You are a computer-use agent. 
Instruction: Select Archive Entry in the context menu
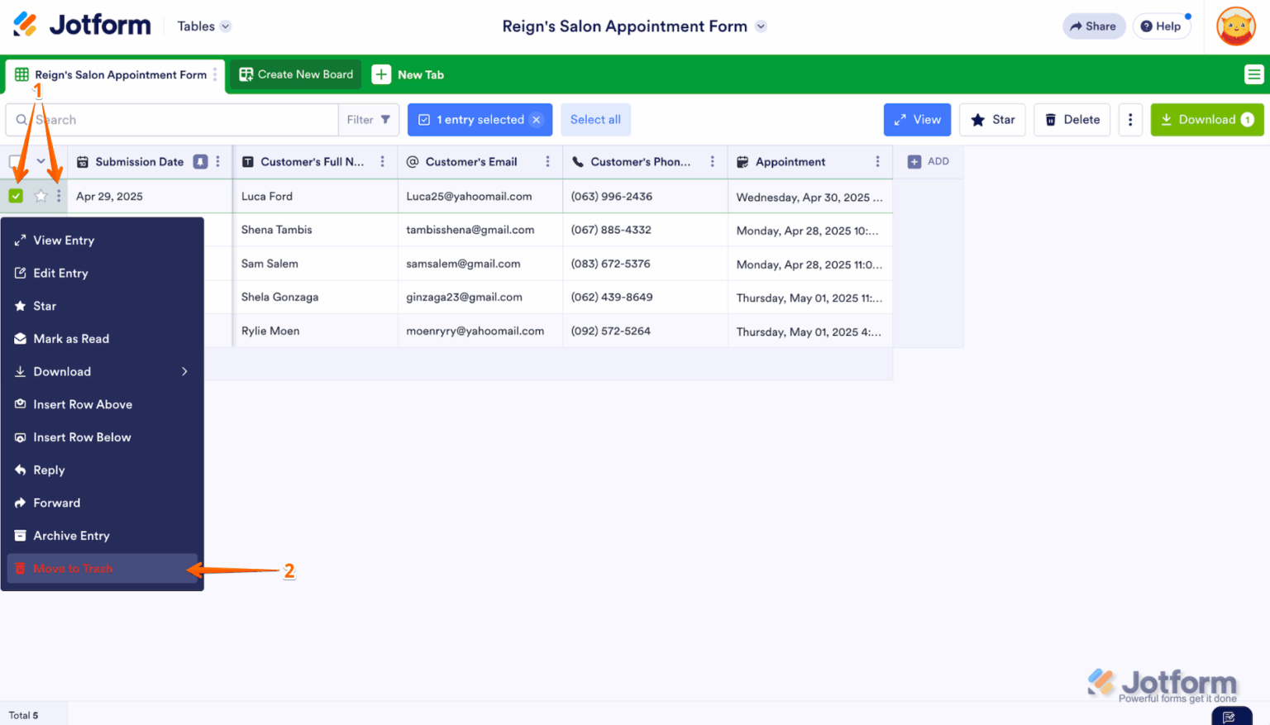pos(70,535)
